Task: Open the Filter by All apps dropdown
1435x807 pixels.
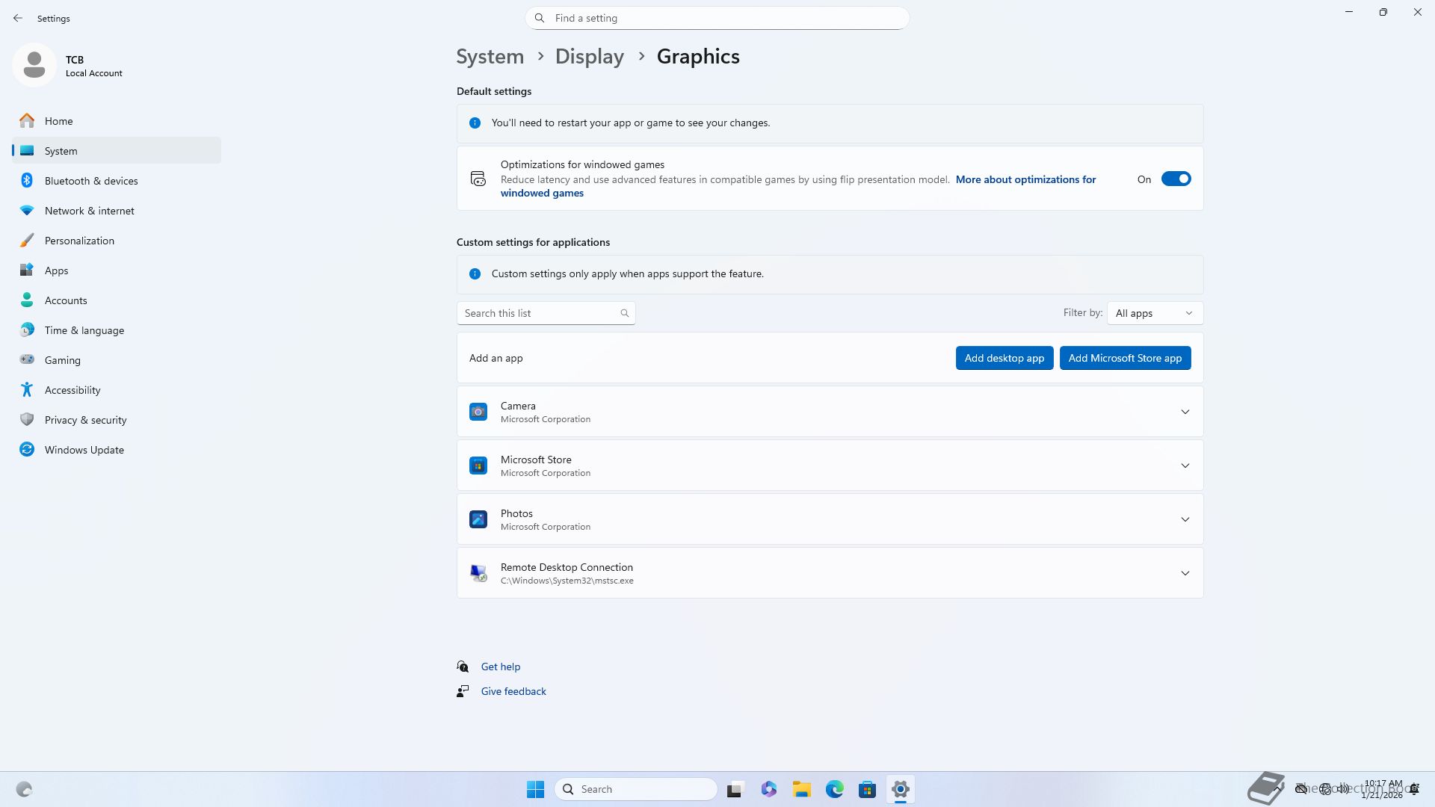Action: click(x=1155, y=313)
